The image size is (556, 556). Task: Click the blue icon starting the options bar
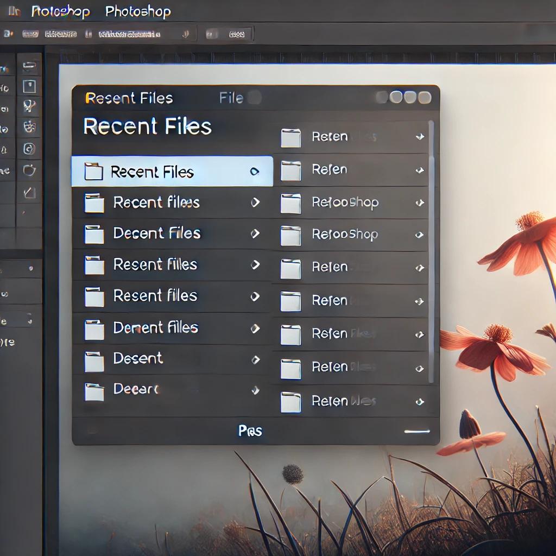[8, 34]
